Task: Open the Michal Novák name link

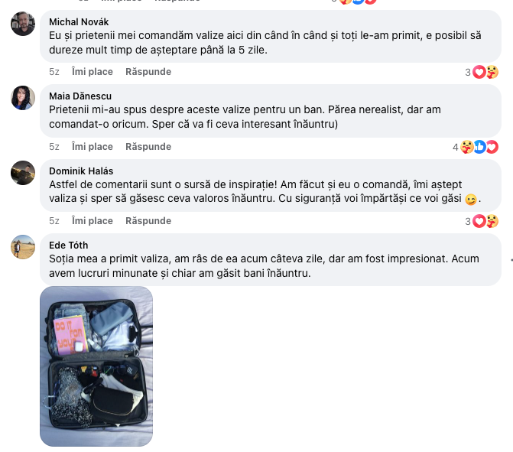Action: tap(79, 22)
